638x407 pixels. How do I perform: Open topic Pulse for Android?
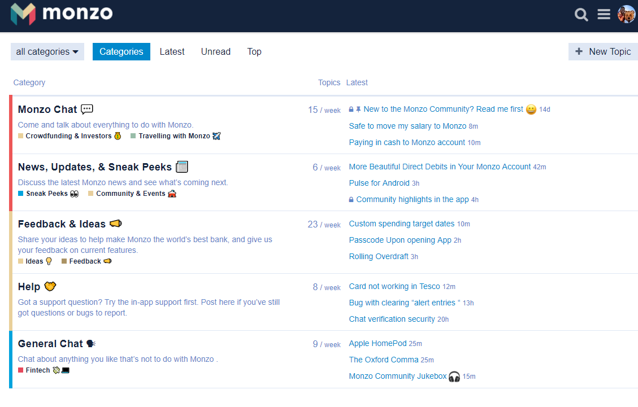[x=379, y=183]
